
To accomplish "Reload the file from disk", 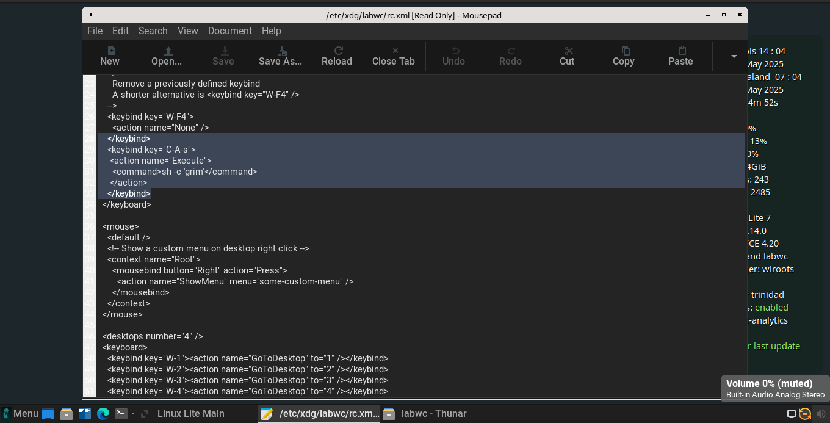I will [x=337, y=56].
